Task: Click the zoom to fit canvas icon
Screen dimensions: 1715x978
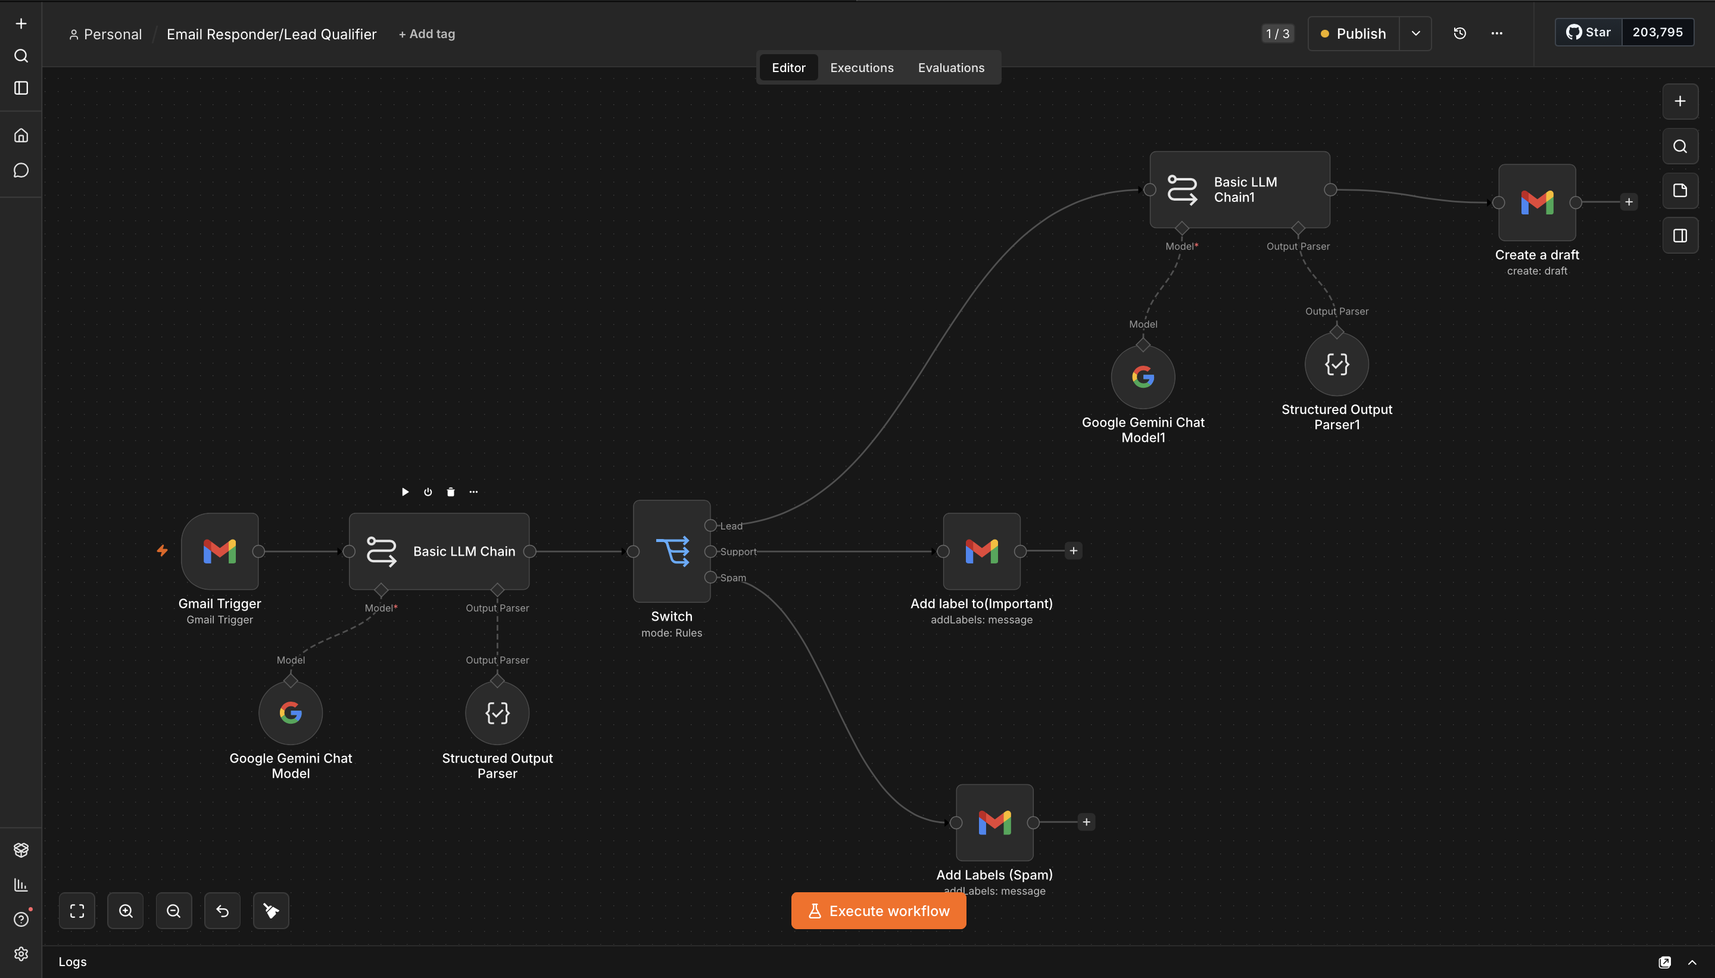Action: click(77, 911)
